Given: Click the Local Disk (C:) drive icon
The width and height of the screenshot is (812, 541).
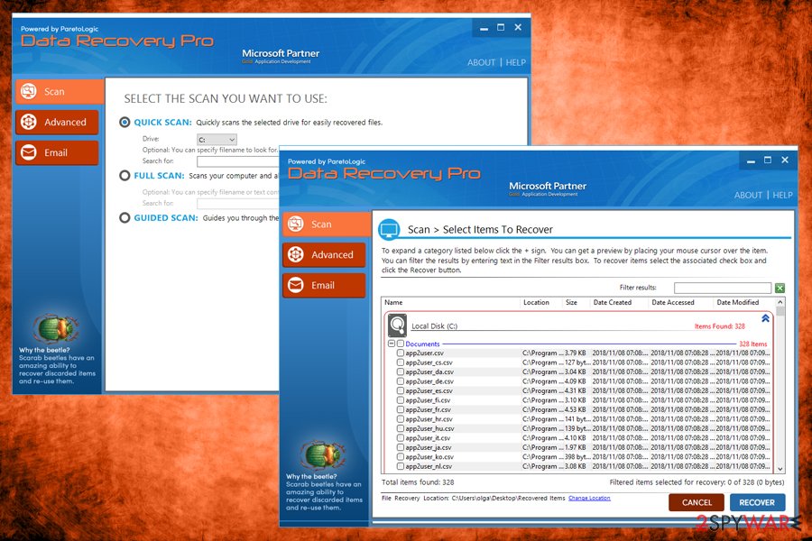Looking at the screenshot, I should tap(397, 326).
